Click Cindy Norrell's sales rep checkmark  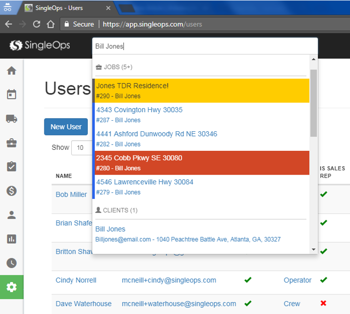(x=323, y=280)
